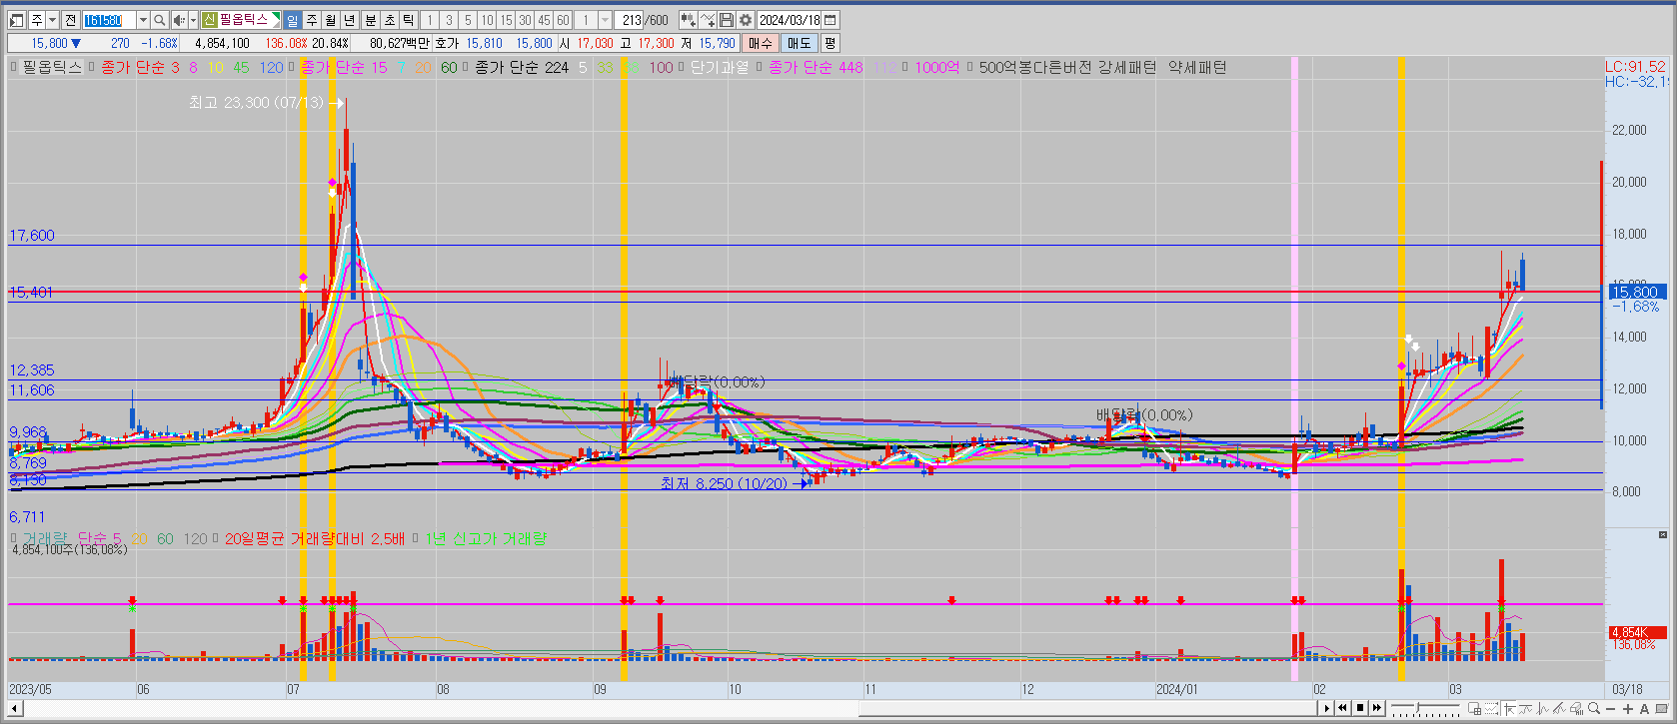Select the 초 (second) period button
The width and height of the screenshot is (1677, 724).
click(x=390, y=20)
